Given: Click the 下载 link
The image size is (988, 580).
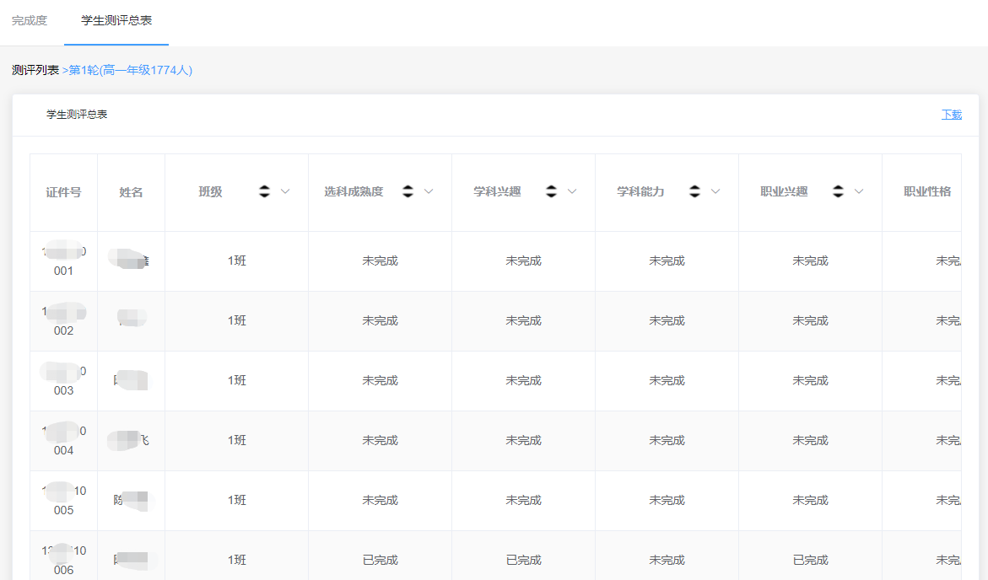Looking at the screenshot, I should (951, 115).
